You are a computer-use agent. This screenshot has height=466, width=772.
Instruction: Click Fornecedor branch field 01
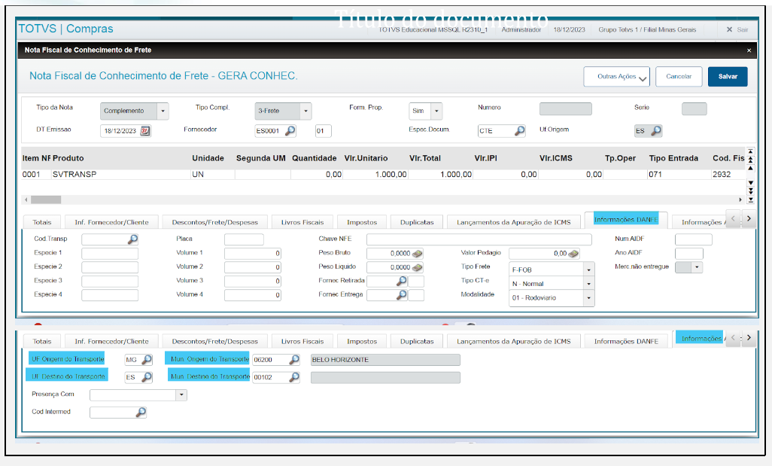323,131
